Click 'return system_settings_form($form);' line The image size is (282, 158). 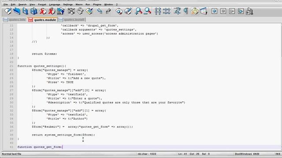click(x=63, y=135)
